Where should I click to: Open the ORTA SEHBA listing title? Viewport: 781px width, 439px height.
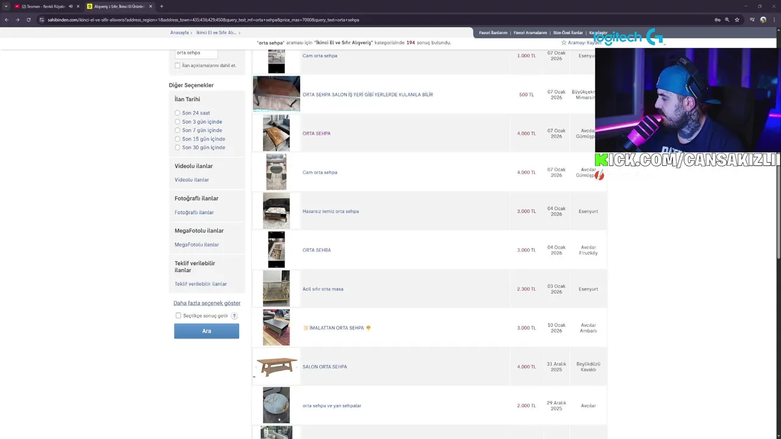317,250
